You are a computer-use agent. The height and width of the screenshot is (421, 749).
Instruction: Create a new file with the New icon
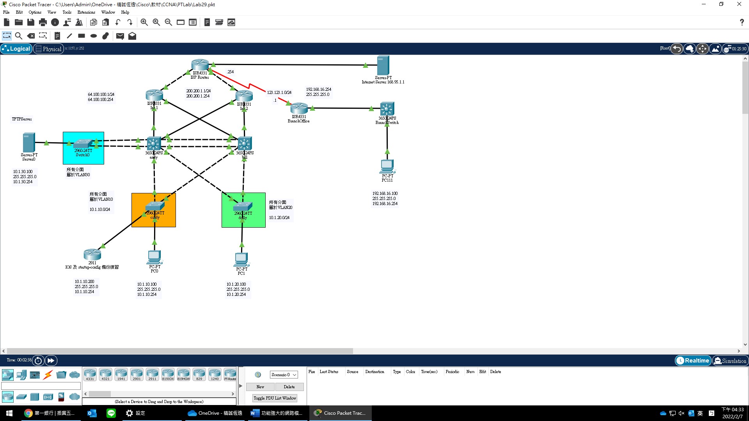tap(7, 22)
